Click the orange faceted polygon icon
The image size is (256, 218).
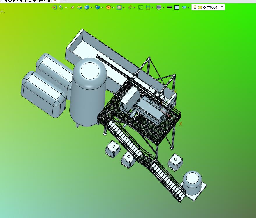click(108, 7)
